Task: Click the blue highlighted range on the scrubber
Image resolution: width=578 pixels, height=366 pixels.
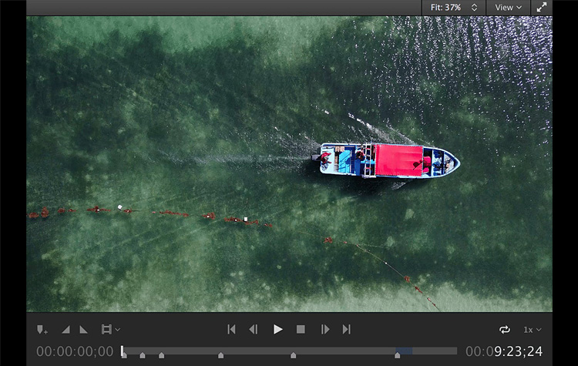Action: pyautogui.click(x=405, y=351)
